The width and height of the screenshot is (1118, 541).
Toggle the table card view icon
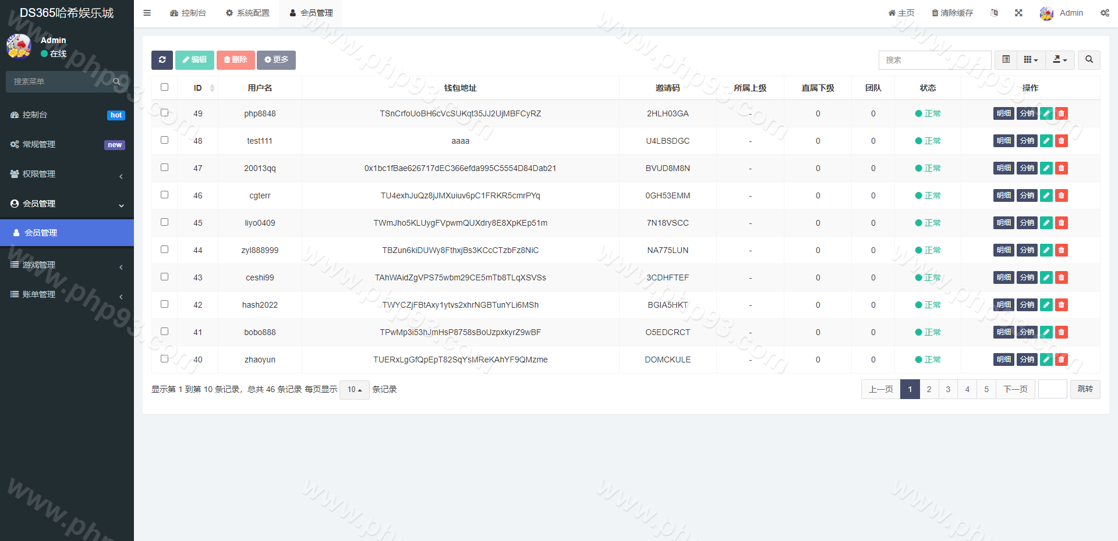click(x=1006, y=60)
